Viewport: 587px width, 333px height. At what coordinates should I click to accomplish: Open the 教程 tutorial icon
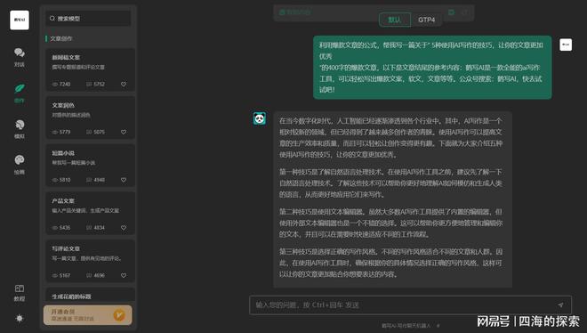(x=20, y=293)
